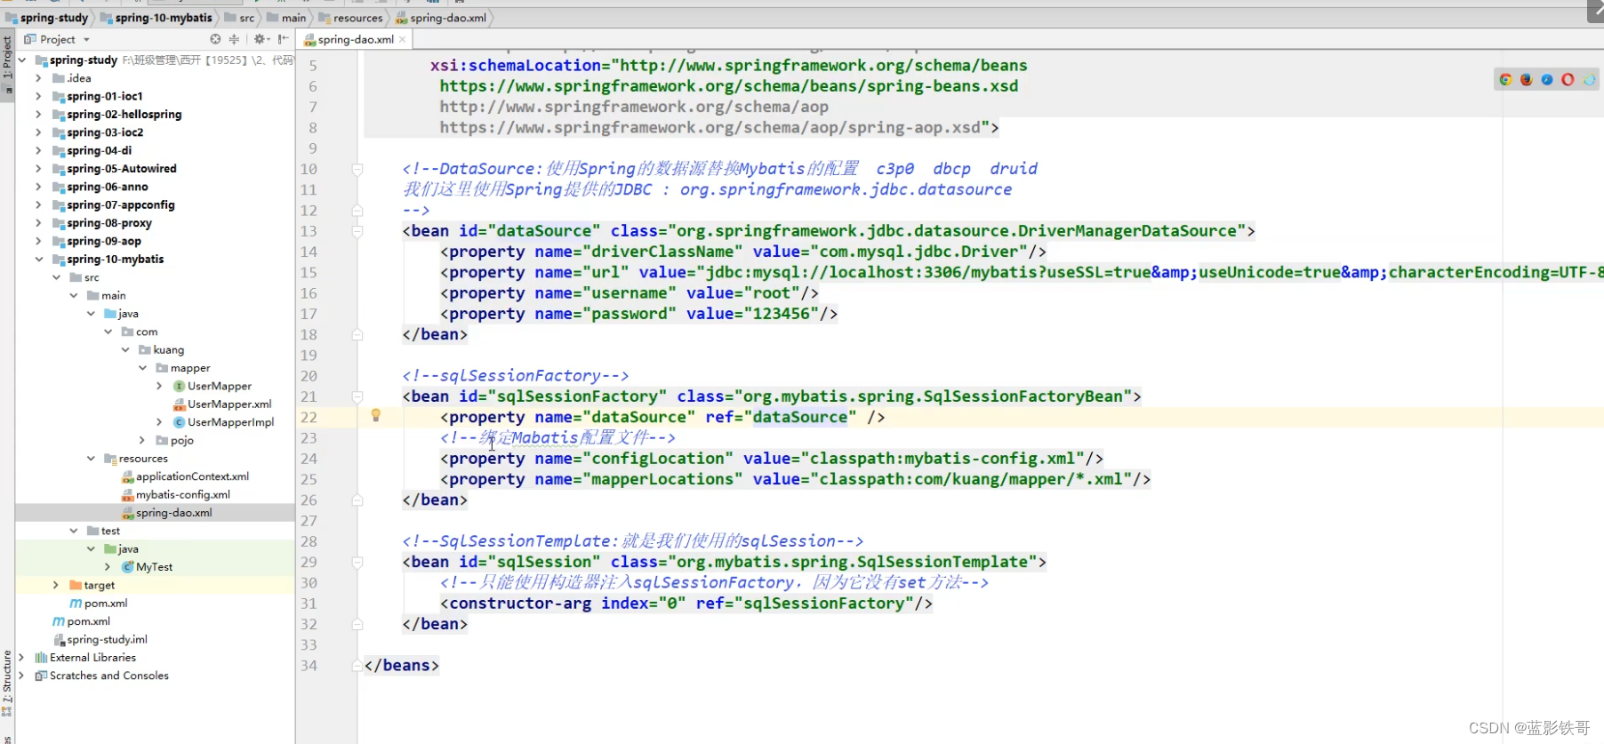
Task: Fold the sqlSessionFactory bean at line 21
Action: click(x=357, y=396)
